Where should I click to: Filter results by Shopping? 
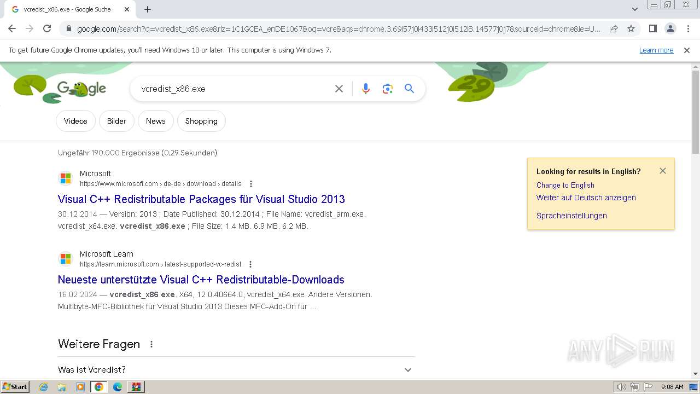coord(201,121)
